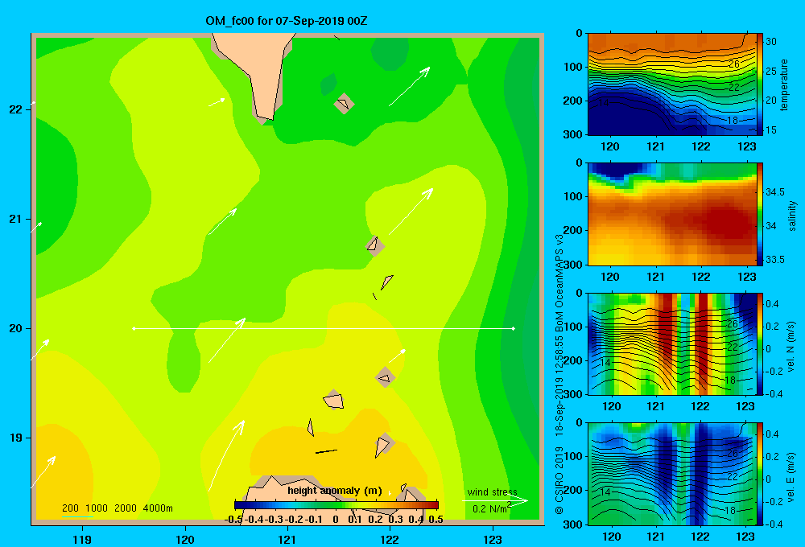Click the 'vel. E (m/s)' vertical label
805x547 pixels.
[x=791, y=477]
